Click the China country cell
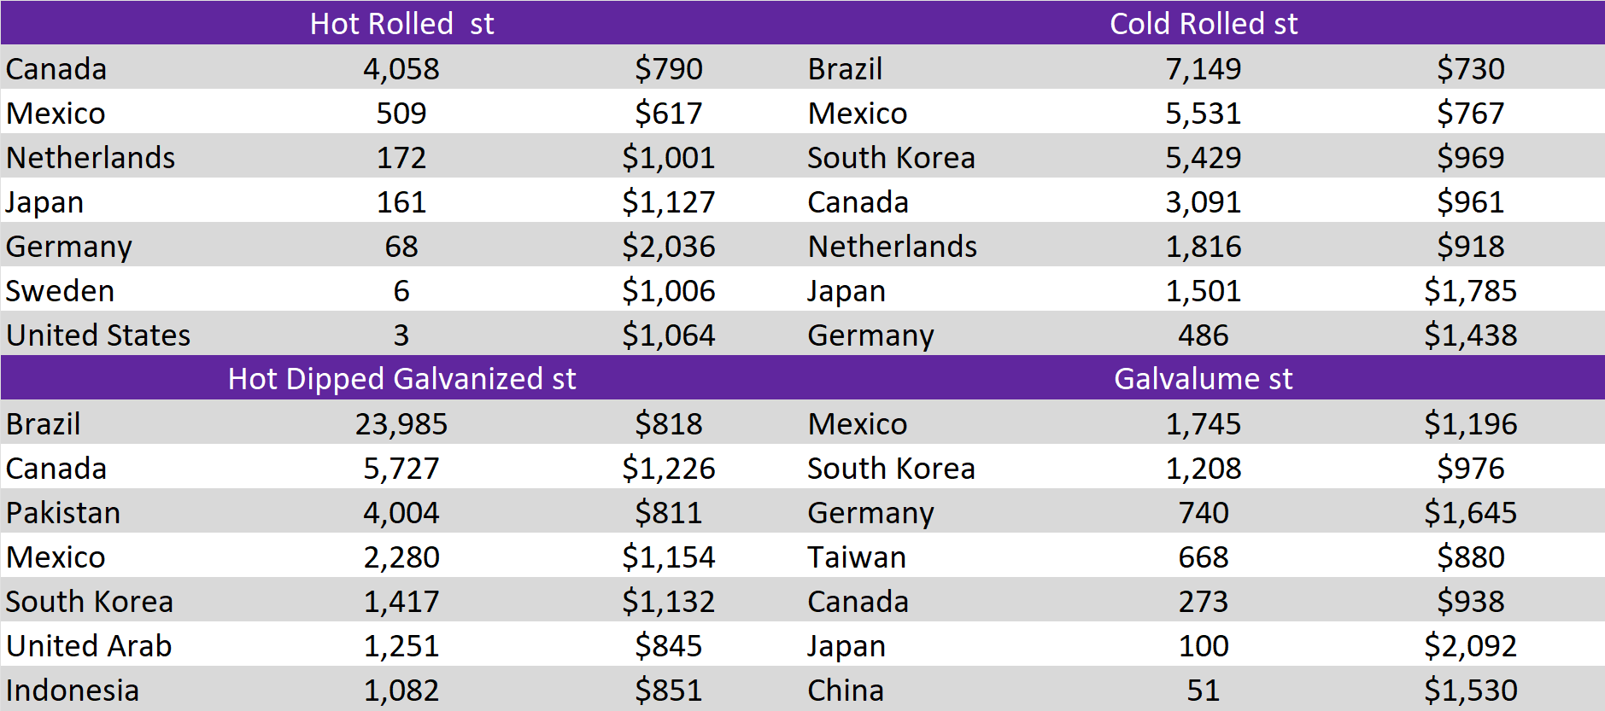 (846, 690)
